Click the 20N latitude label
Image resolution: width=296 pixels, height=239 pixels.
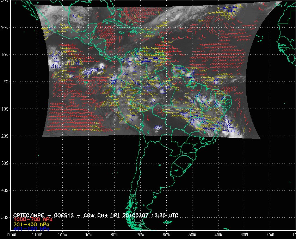click(5, 27)
